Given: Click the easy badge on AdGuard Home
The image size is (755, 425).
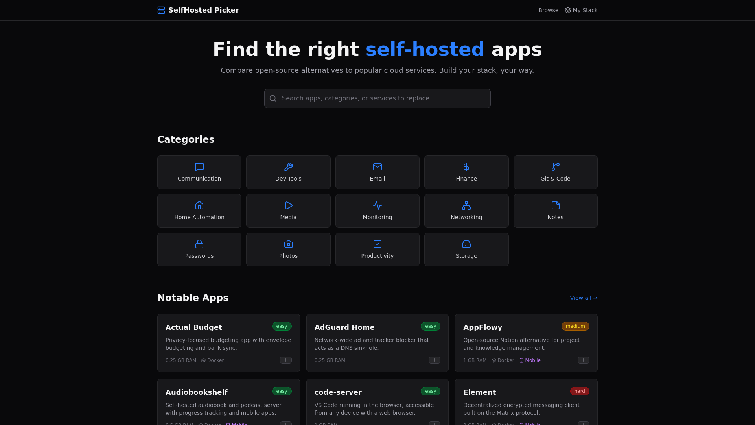Looking at the screenshot, I should (431, 326).
